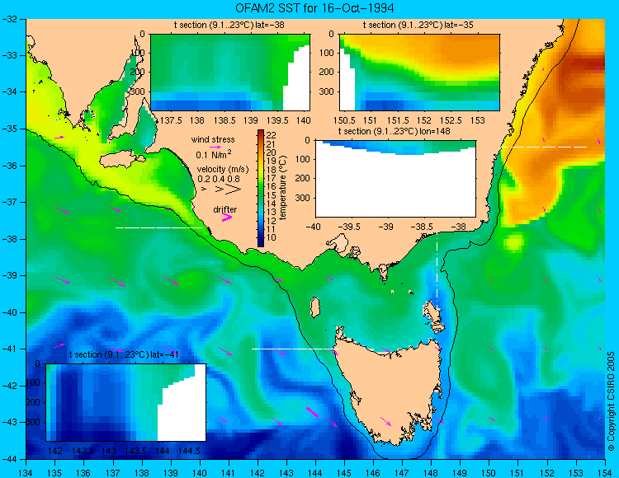Open the lat=-35 temperature section inset plot

(x=419, y=73)
